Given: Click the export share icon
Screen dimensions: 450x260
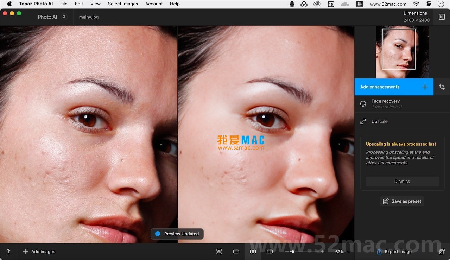Looking at the screenshot, I should coord(379,252).
